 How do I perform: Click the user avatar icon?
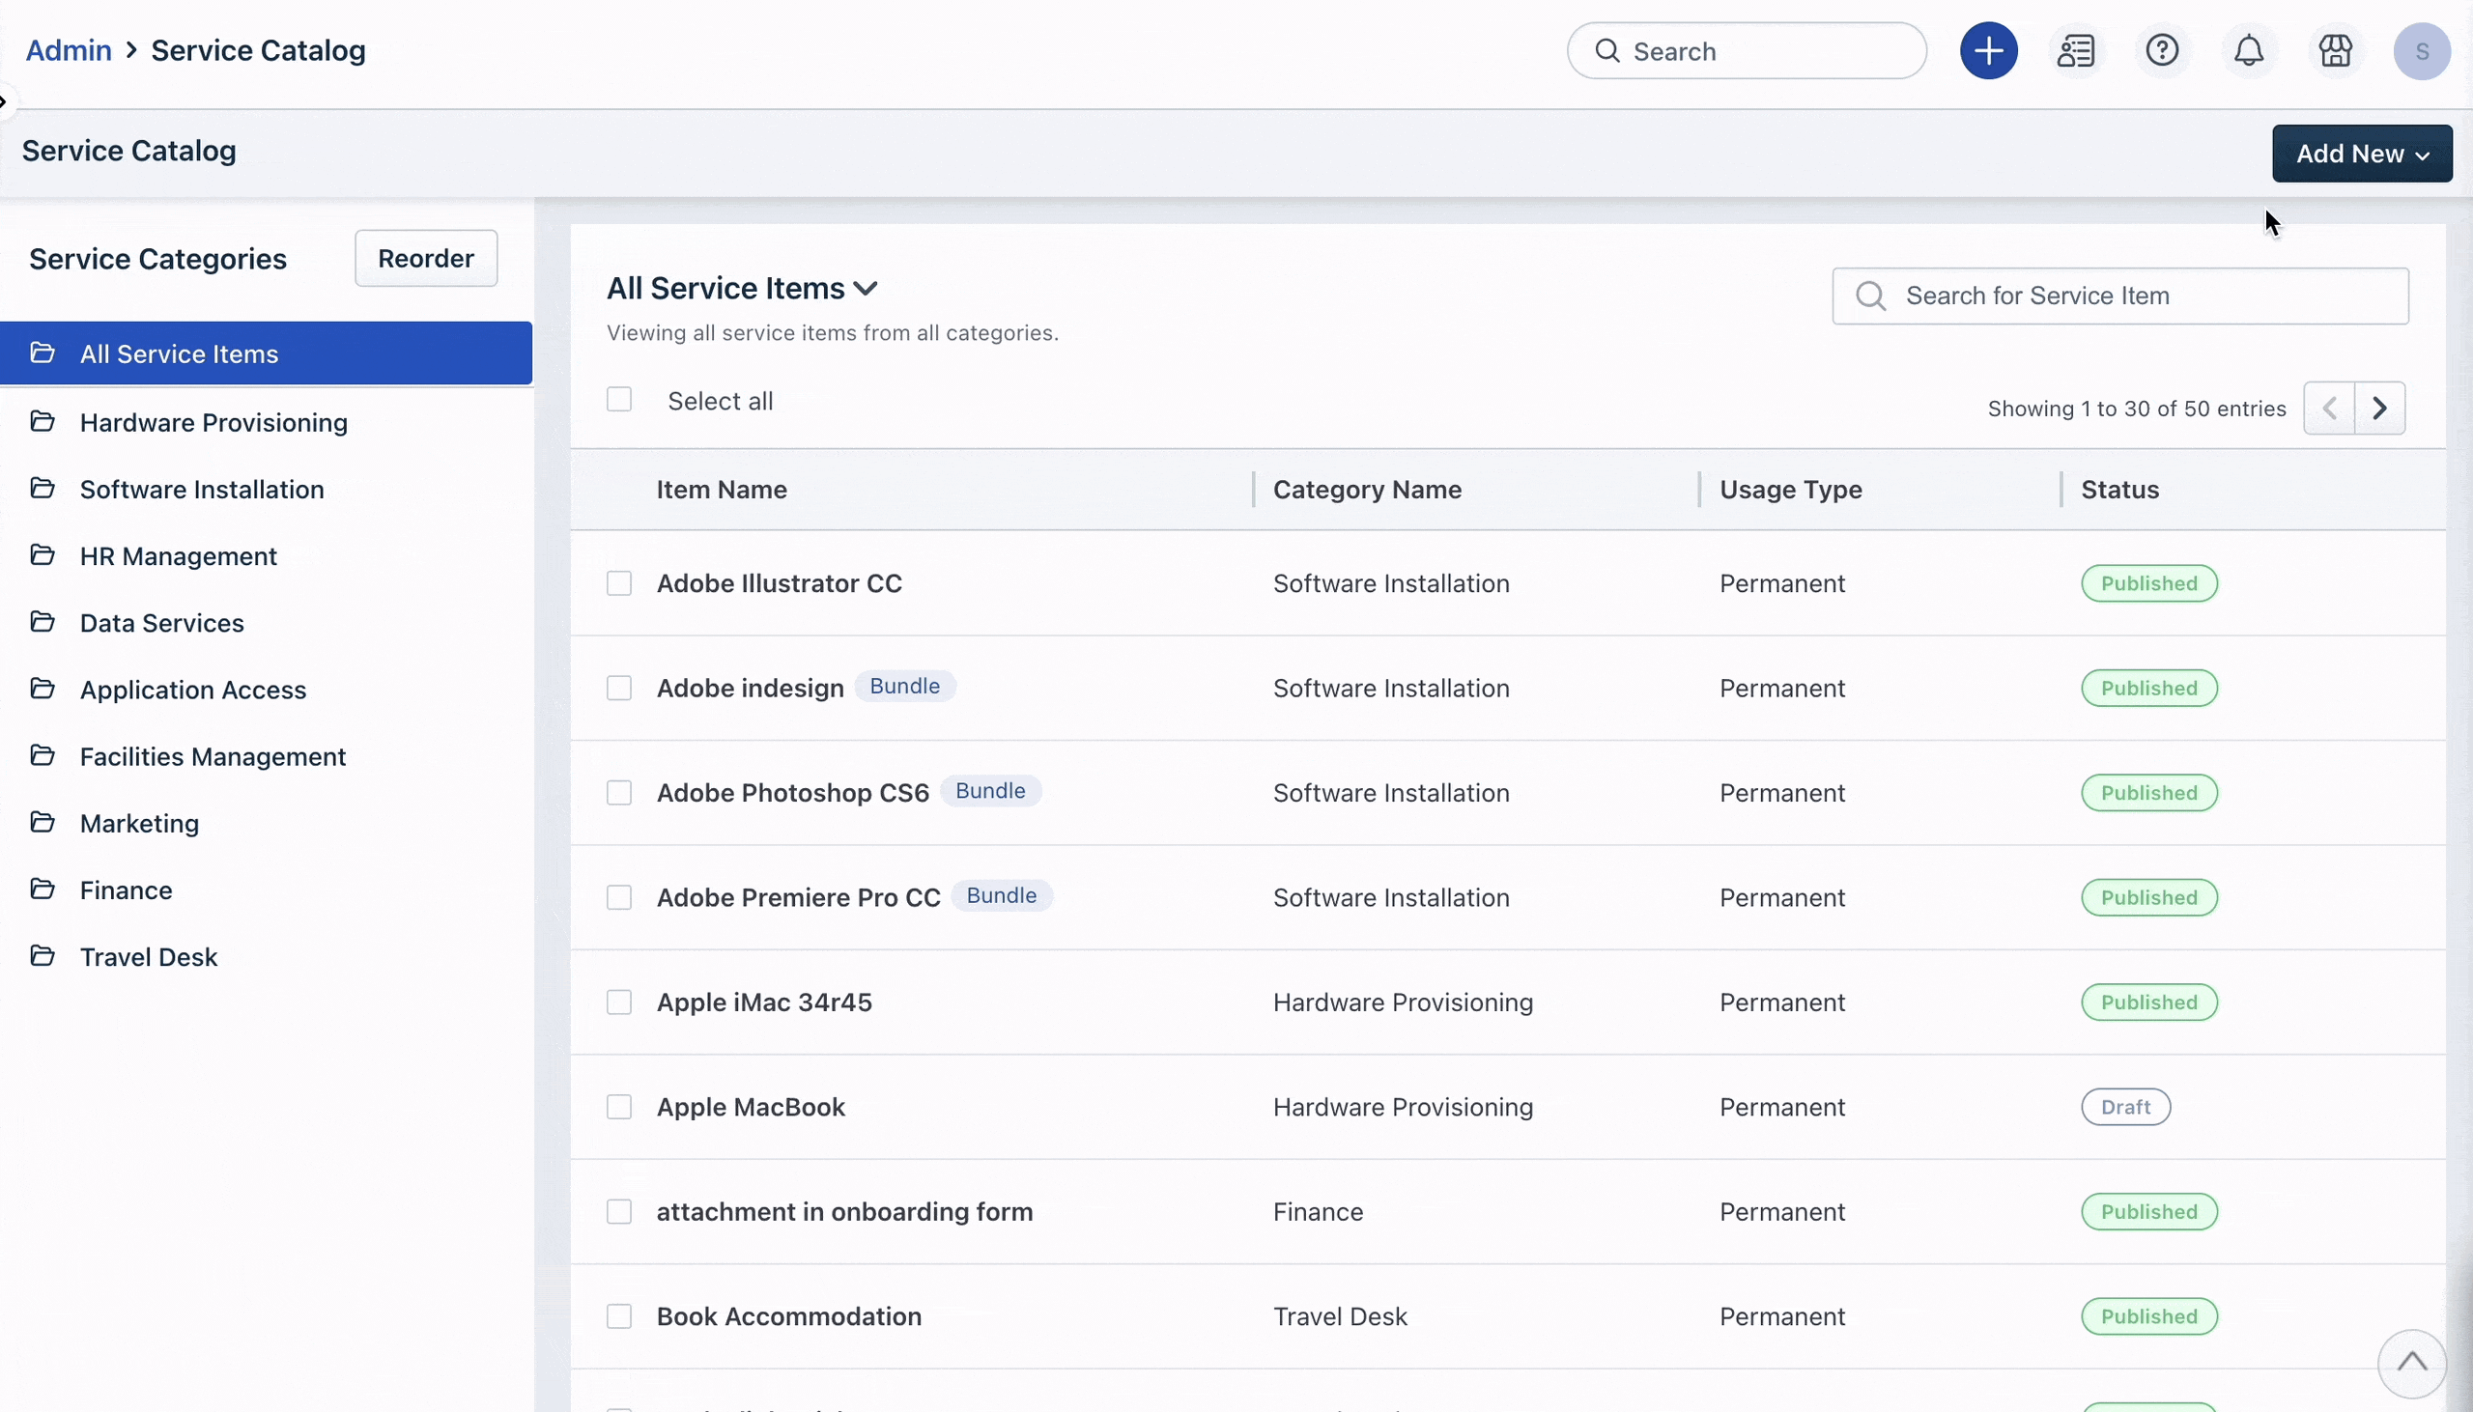tap(2421, 50)
